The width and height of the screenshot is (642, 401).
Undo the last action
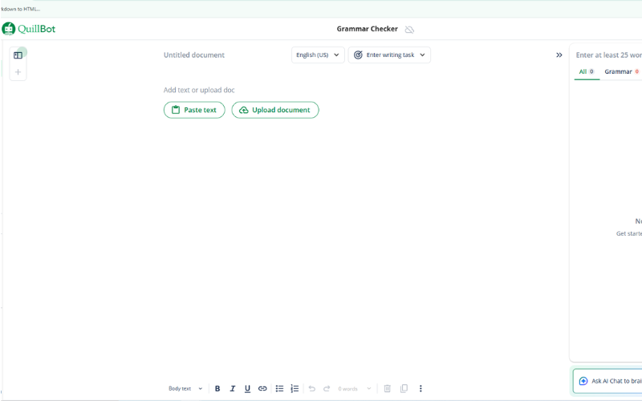[x=312, y=388]
